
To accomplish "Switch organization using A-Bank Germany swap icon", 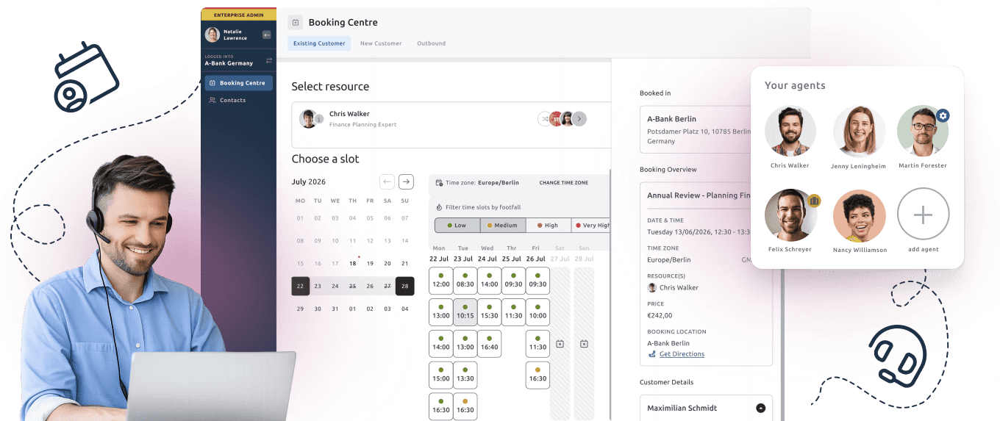I will [269, 60].
